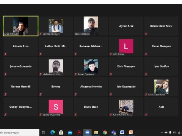Switch to Word in the taskbar
This screenshot has width=182, height=136.
(122, 132)
